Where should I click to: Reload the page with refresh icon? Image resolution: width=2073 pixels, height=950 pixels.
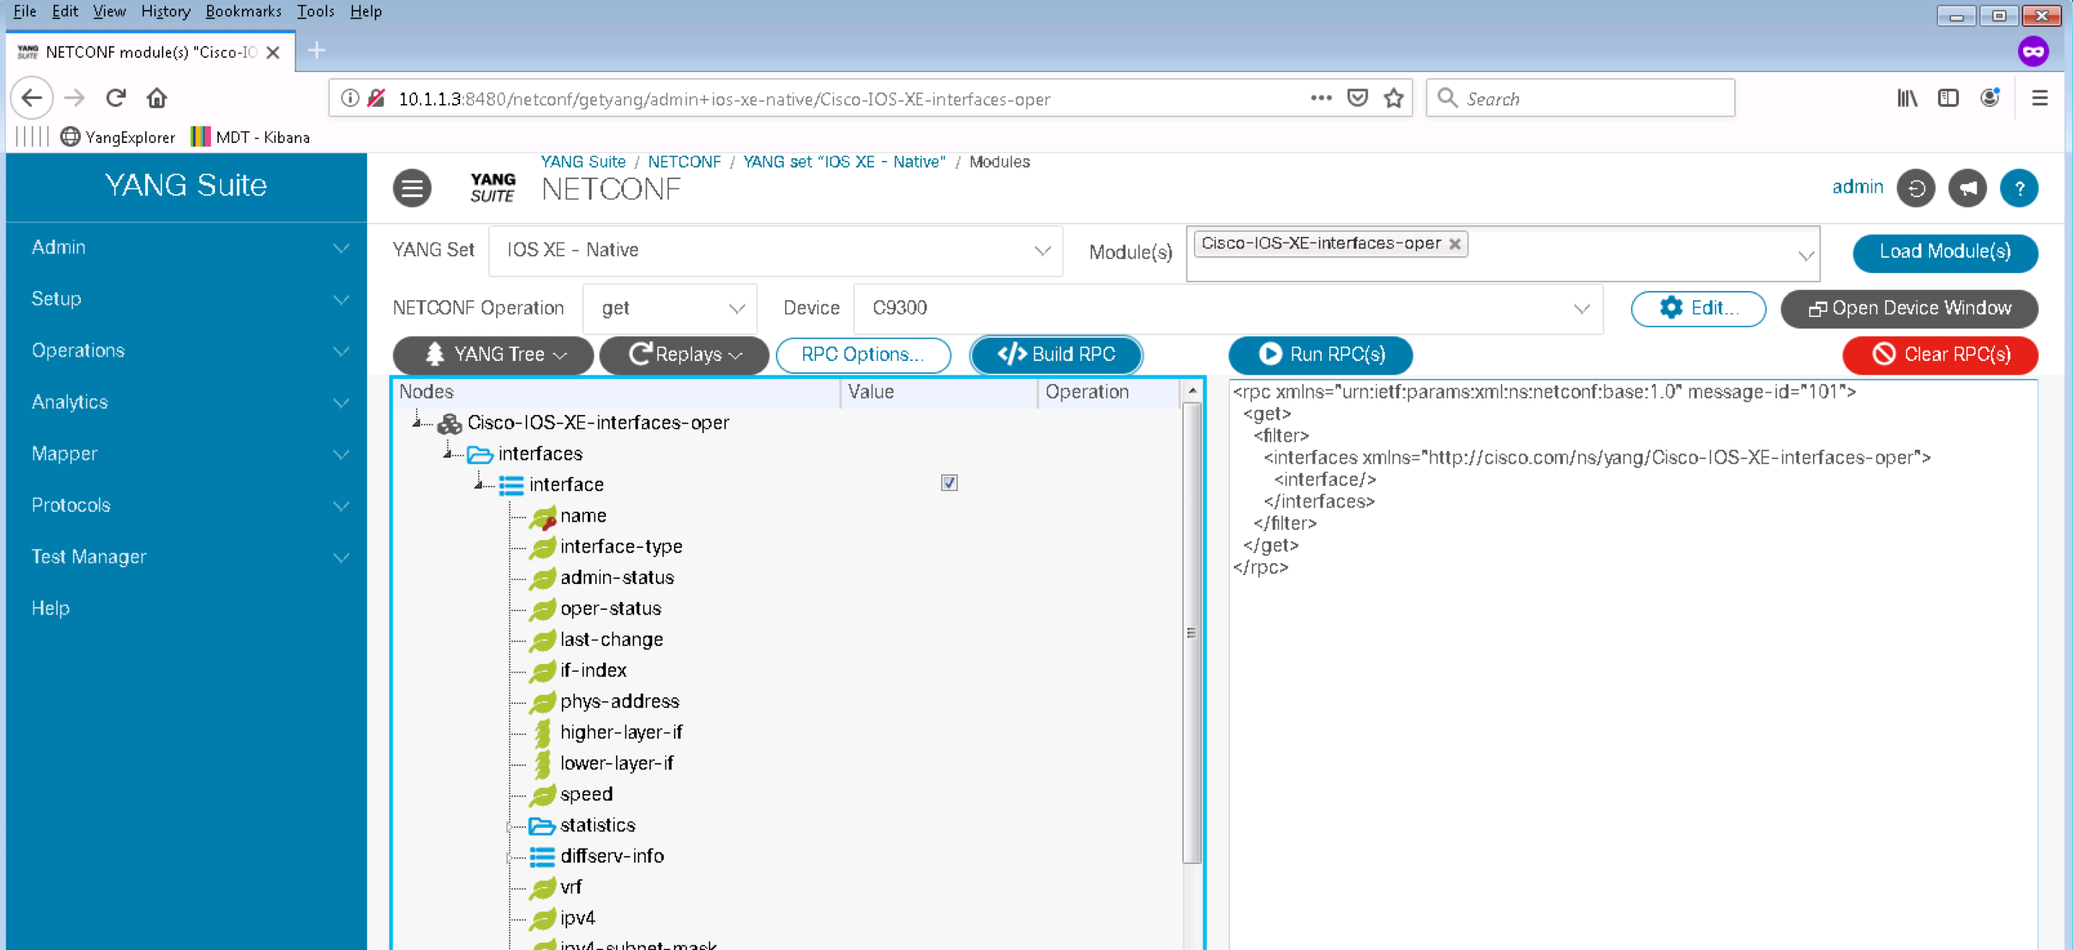(116, 98)
